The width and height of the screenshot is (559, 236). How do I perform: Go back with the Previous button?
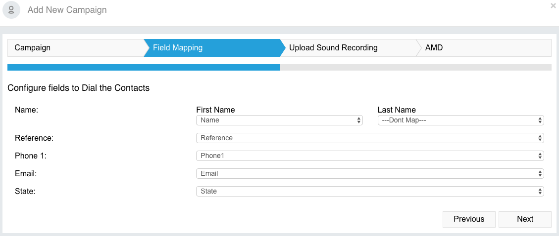[x=469, y=219]
